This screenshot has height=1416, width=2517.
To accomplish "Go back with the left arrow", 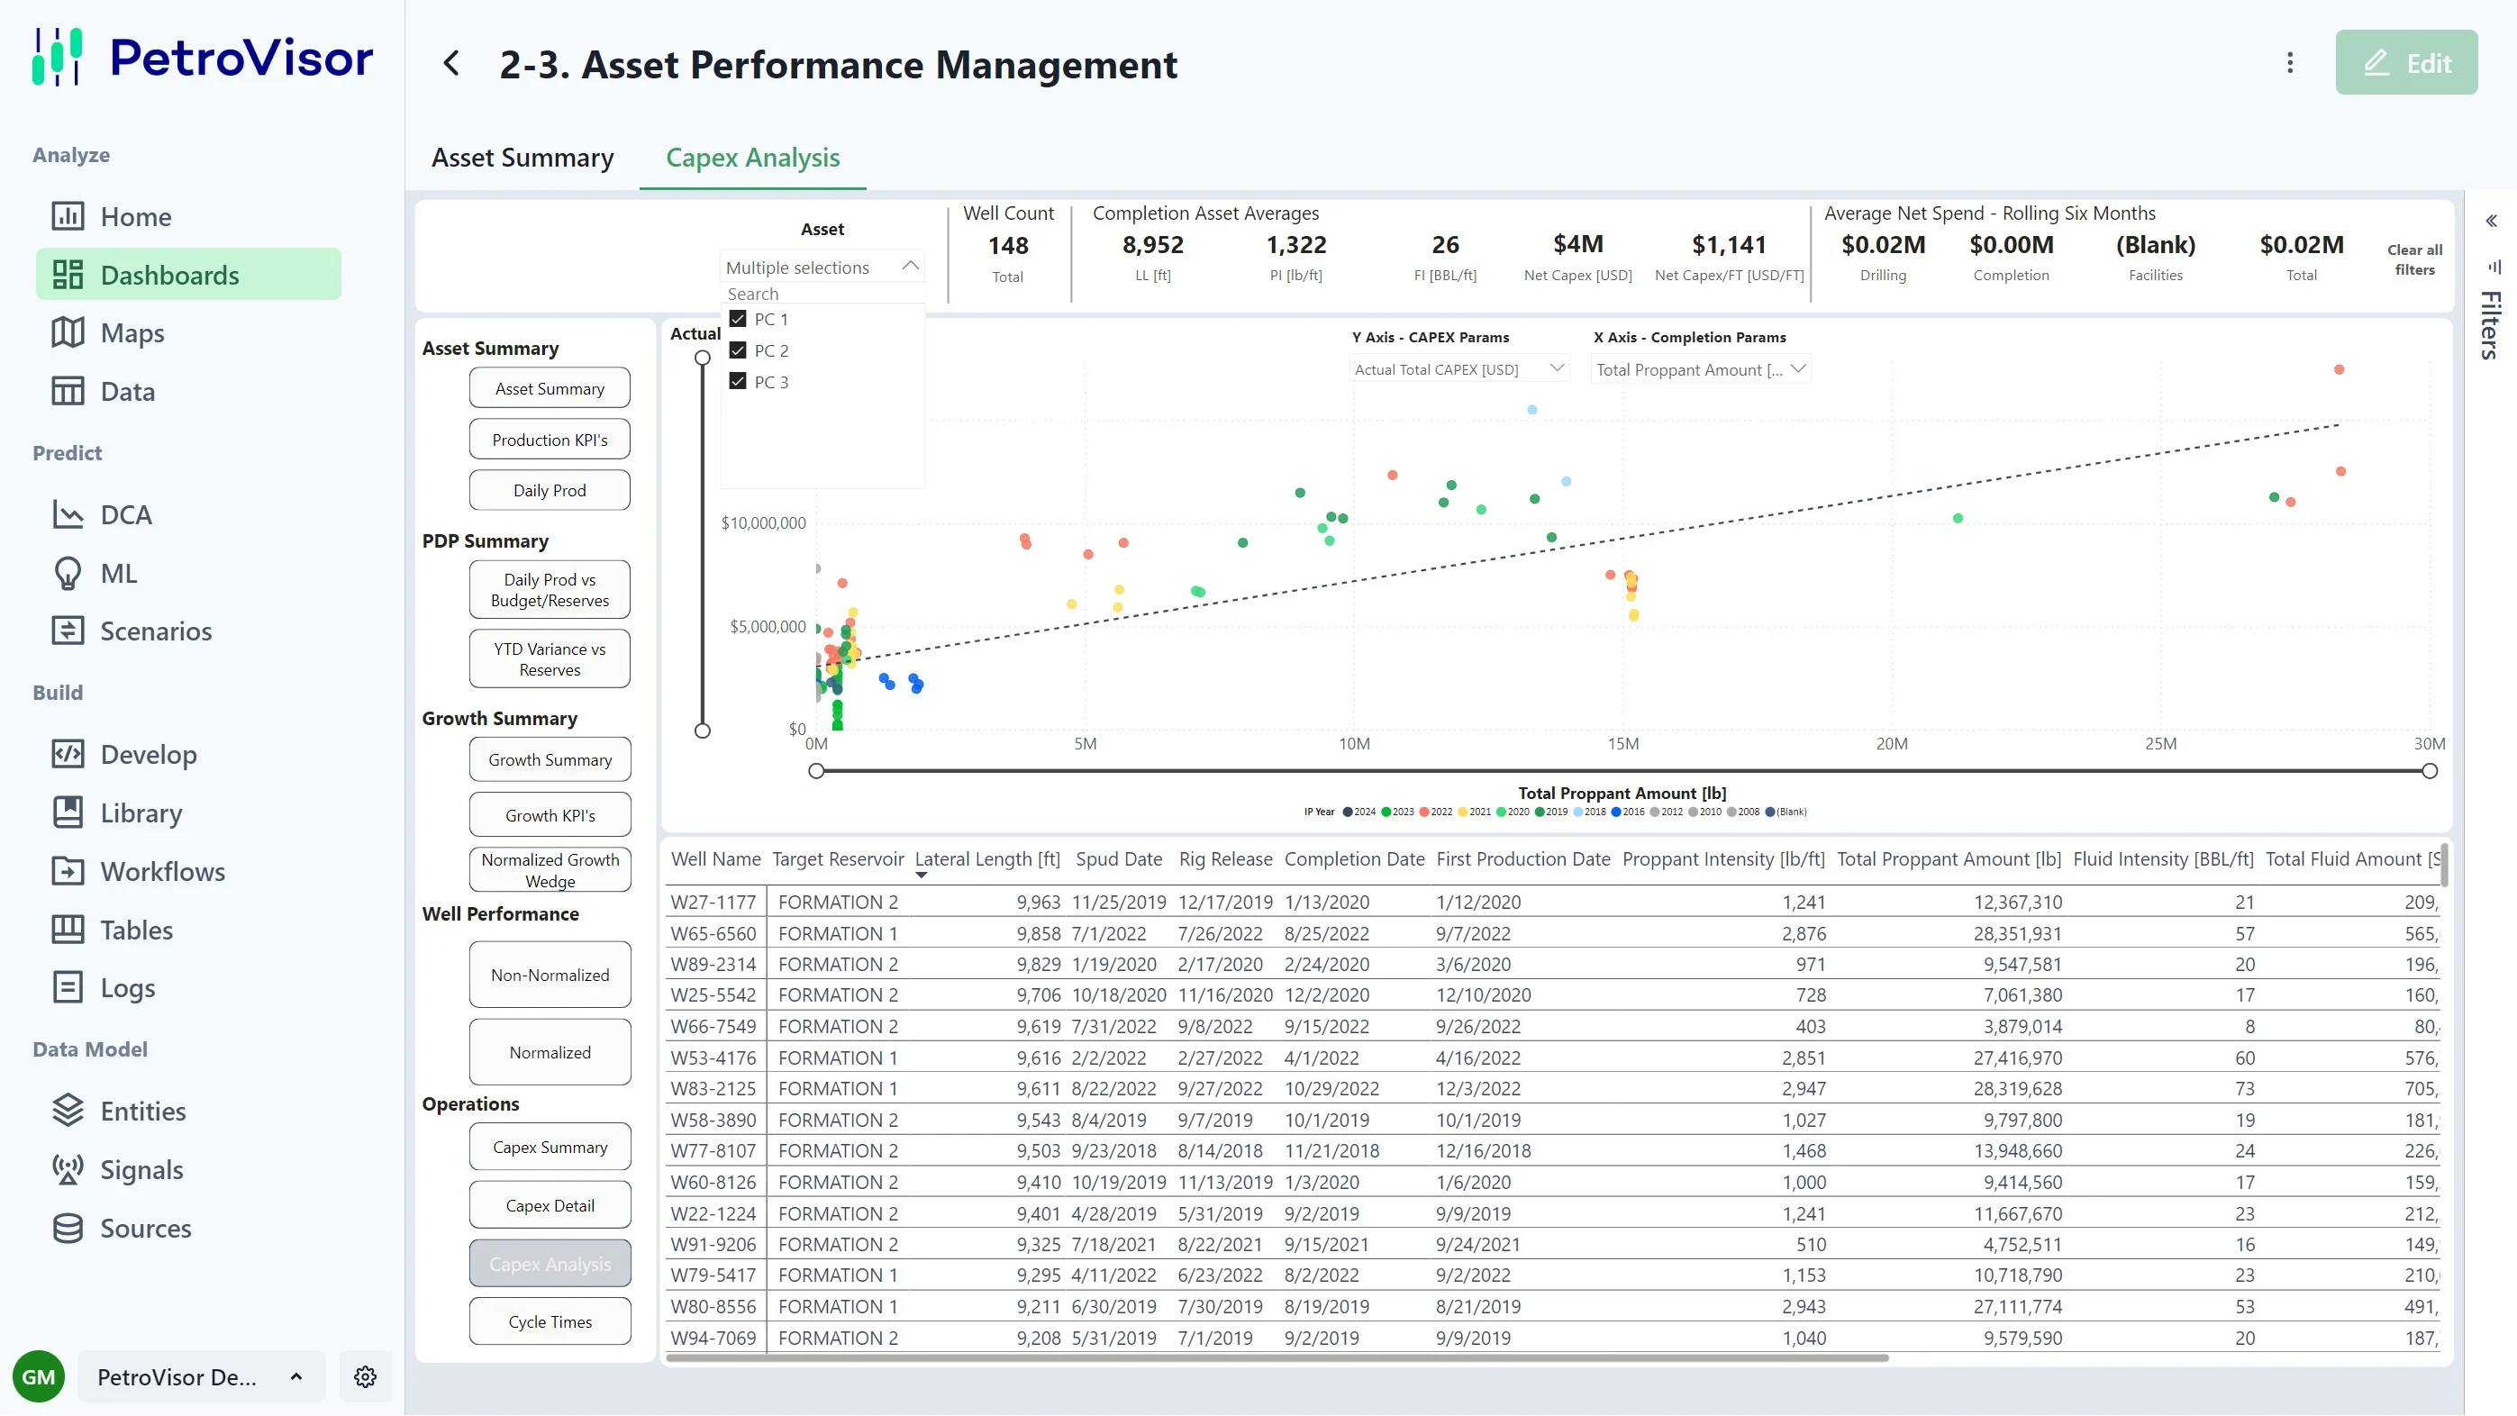I will pos(451,64).
